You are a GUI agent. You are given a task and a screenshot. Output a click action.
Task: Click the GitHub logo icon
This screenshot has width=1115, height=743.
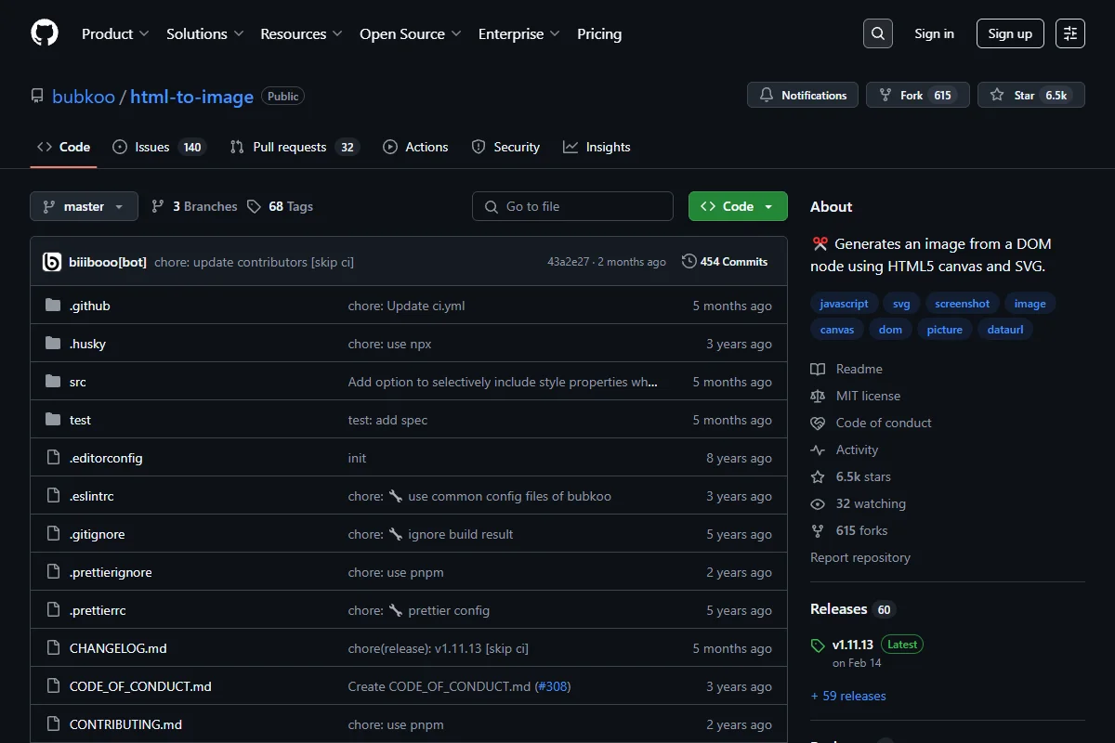(45, 33)
